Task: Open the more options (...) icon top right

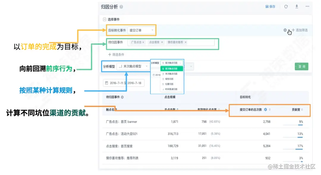Action: pyautogui.click(x=307, y=7)
